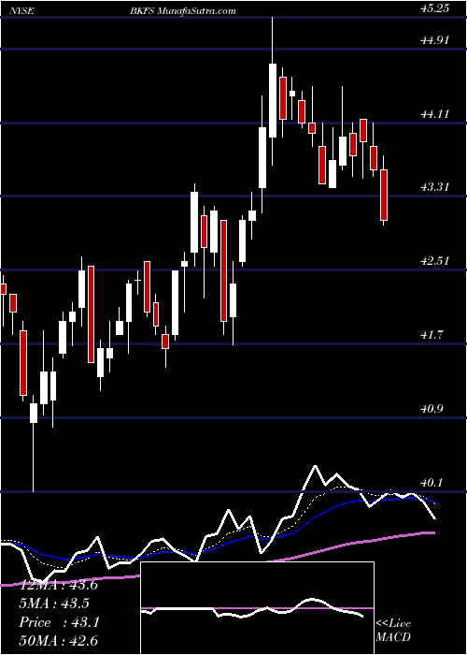Viewport: 467px width, 655px height.
Task: Click the 12MA : 43.6 readout
Action: pos(59,585)
